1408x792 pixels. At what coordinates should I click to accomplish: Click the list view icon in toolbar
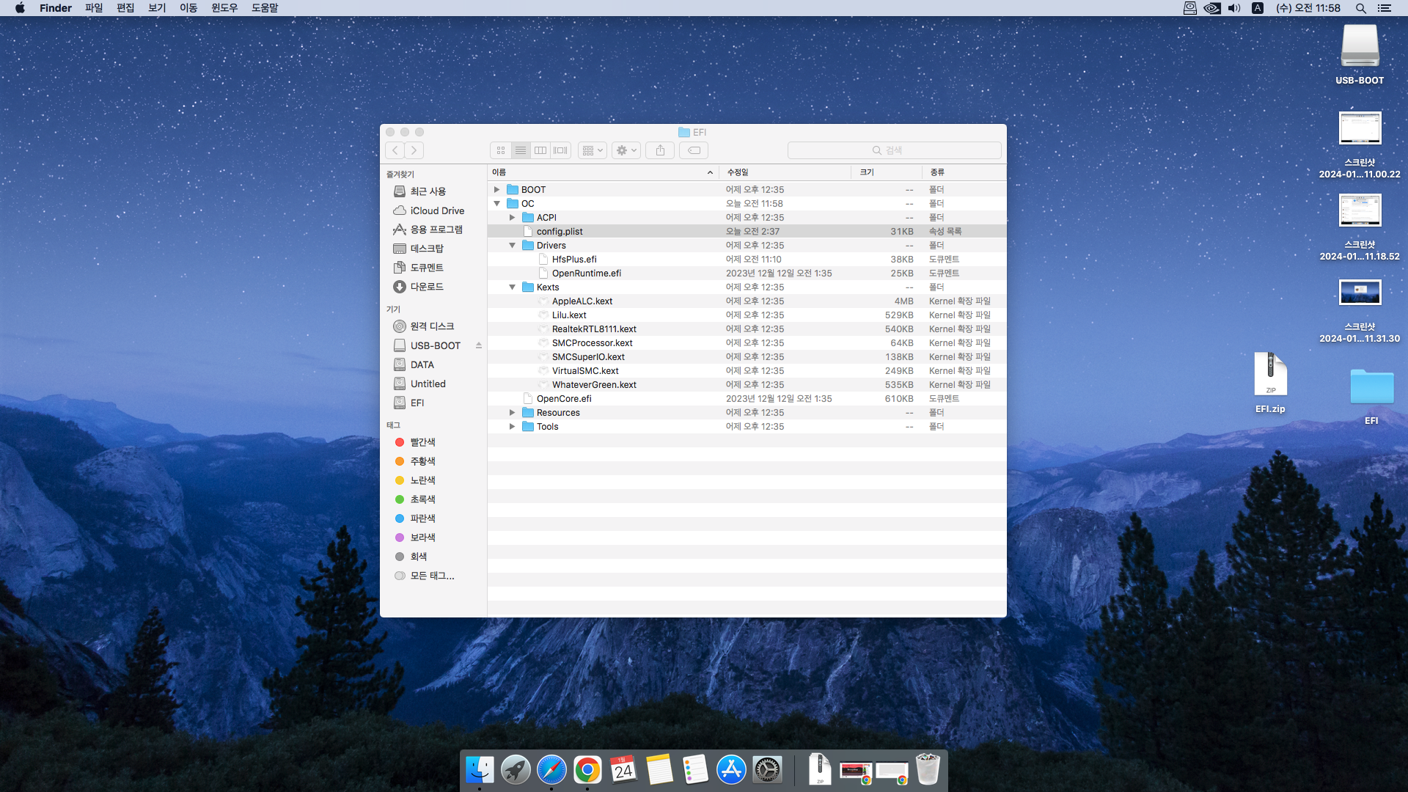coord(520,150)
